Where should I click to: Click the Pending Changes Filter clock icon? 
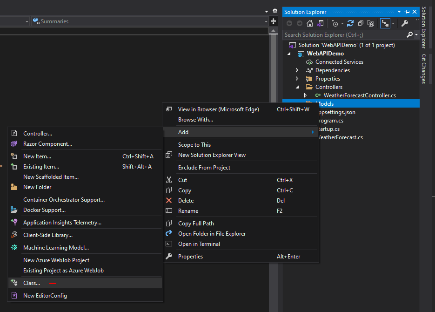click(335, 24)
